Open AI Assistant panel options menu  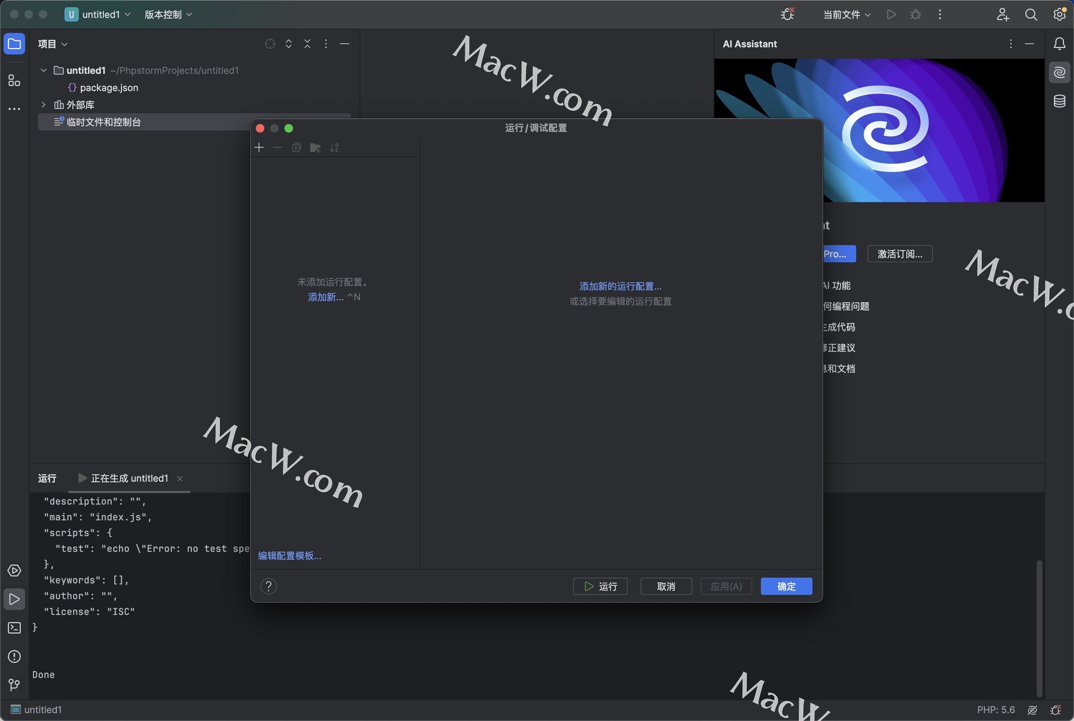tap(1011, 44)
